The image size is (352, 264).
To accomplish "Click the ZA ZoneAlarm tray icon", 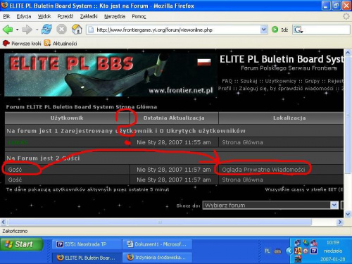I will pyautogui.click(x=298, y=251).
